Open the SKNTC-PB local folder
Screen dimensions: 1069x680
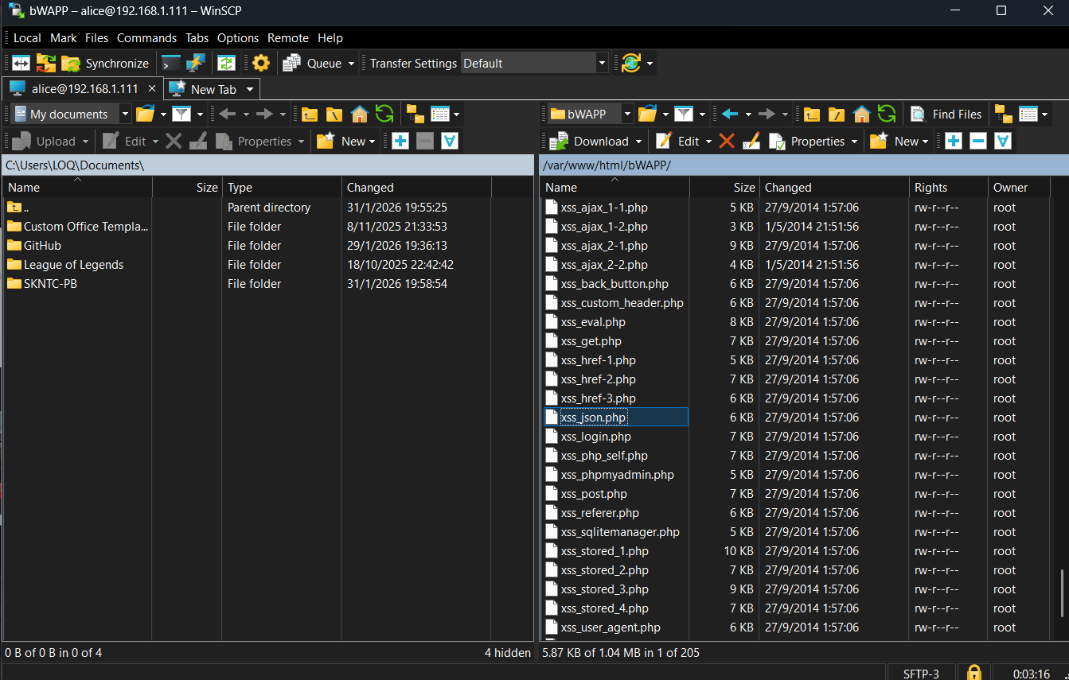click(50, 284)
